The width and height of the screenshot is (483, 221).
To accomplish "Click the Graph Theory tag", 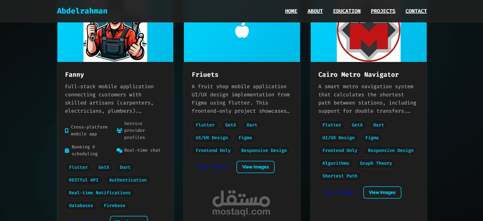I will (376, 163).
